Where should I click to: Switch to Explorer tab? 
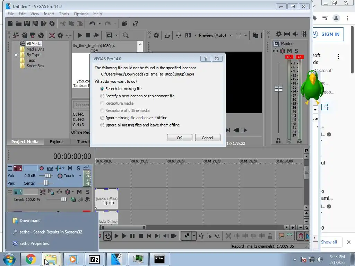click(57, 142)
